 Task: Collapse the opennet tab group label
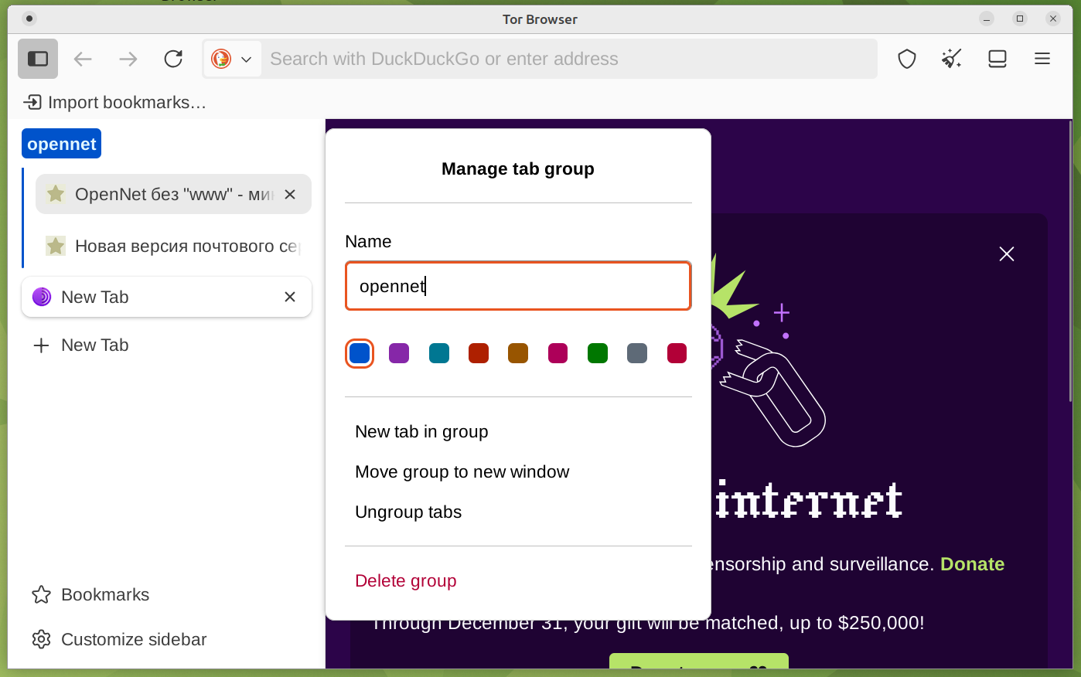coord(62,144)
